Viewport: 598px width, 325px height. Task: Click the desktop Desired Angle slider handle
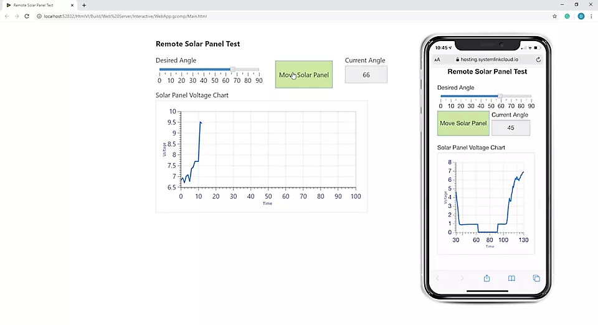(x=233, y=70)
